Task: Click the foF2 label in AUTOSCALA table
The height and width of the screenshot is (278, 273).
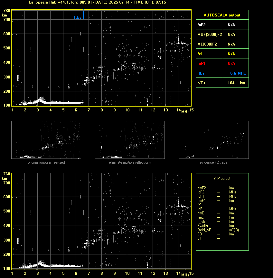Action: (202, 25)
